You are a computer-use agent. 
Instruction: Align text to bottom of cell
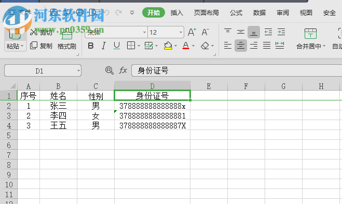coord(253,32)
